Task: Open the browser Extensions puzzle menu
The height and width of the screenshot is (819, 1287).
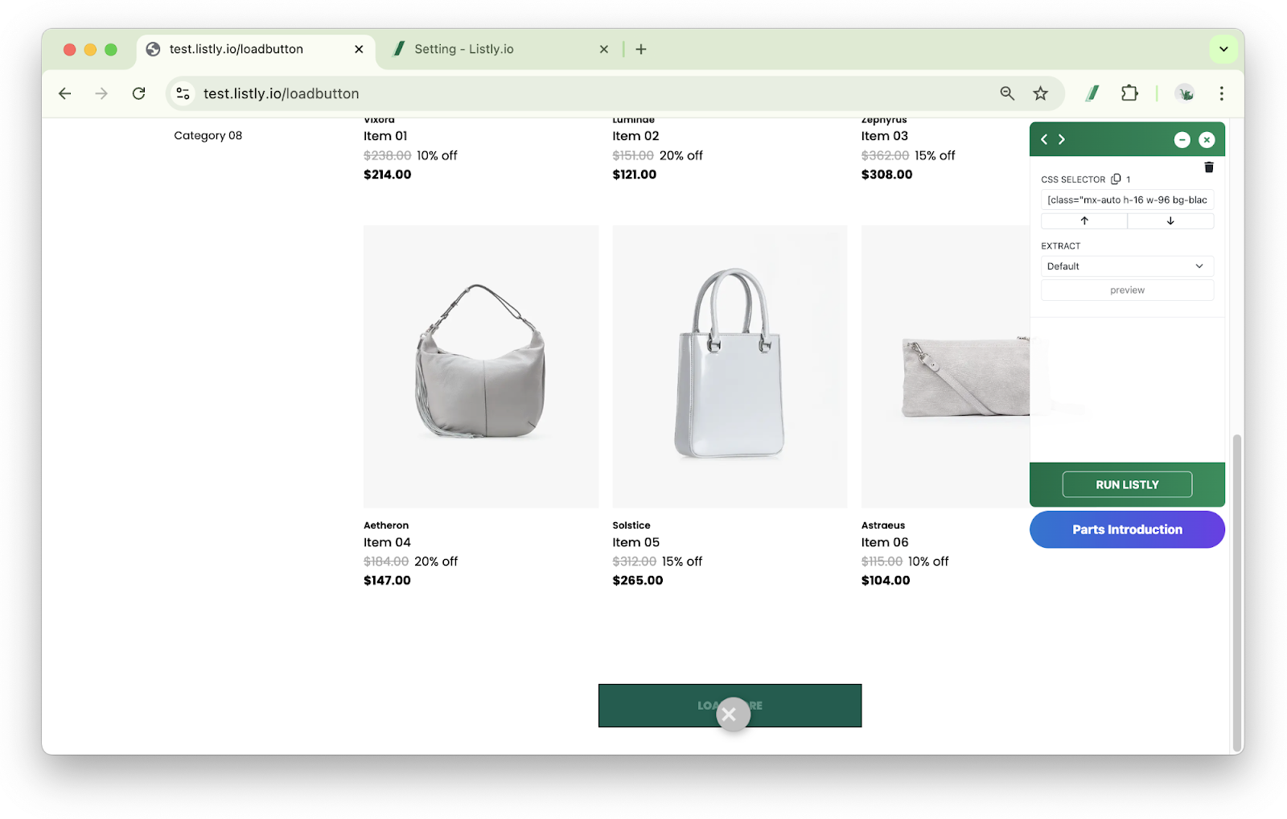Action: click(x=1129, y=93)
